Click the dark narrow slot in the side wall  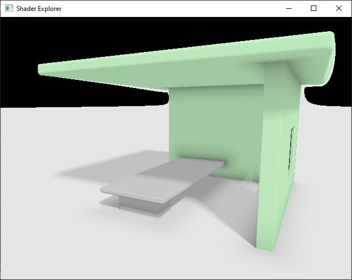click(x=292, y=148)
